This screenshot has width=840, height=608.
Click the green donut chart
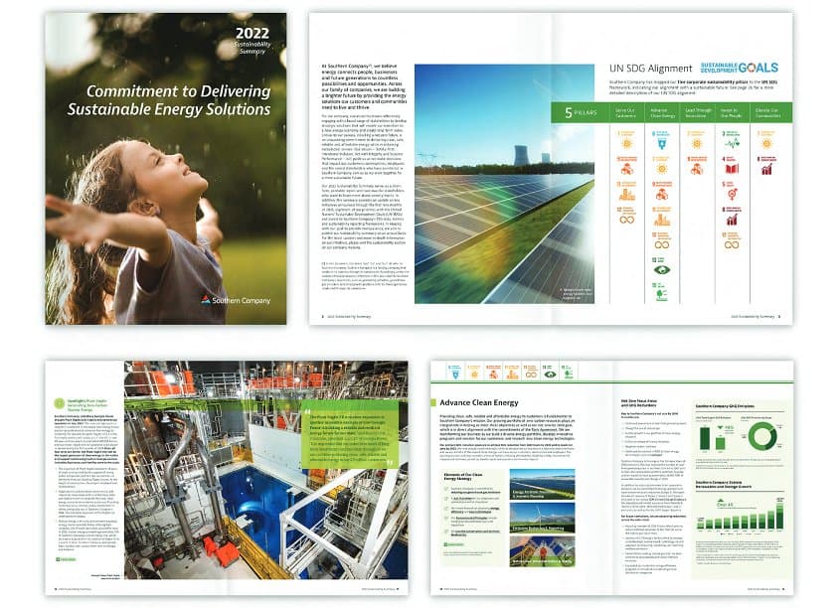point(762,436)
